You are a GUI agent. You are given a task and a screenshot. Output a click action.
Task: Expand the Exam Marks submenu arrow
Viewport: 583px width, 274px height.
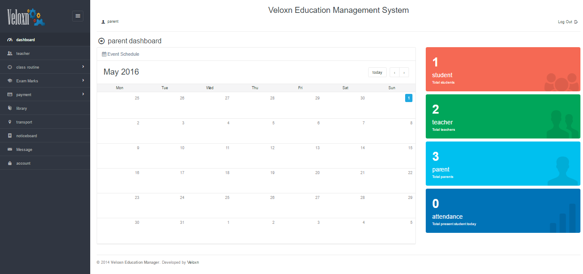83,81
